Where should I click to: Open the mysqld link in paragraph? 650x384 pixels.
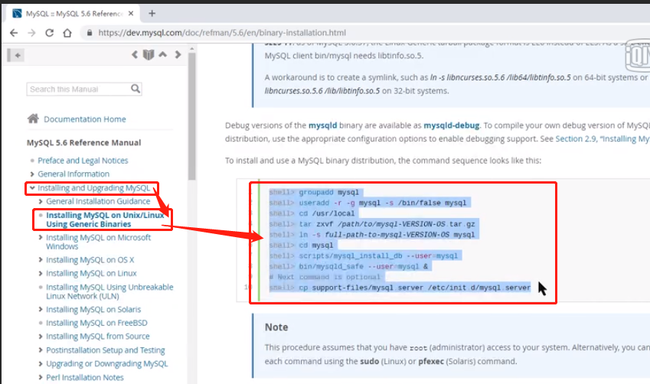(x=322, y=125)
